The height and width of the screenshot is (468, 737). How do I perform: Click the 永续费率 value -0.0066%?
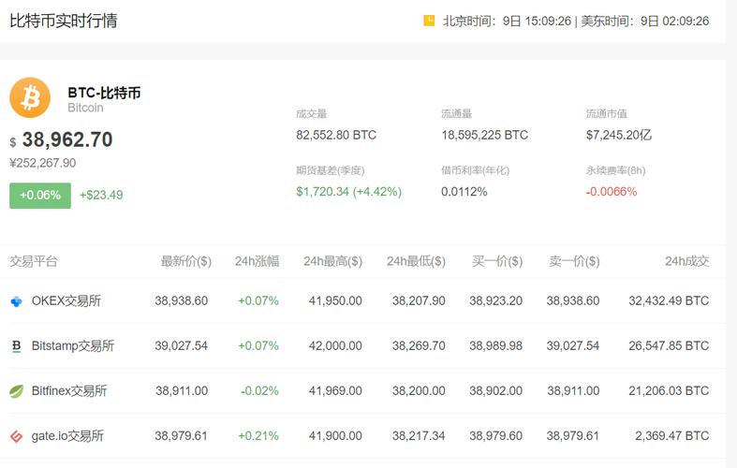tap(611, 192)
